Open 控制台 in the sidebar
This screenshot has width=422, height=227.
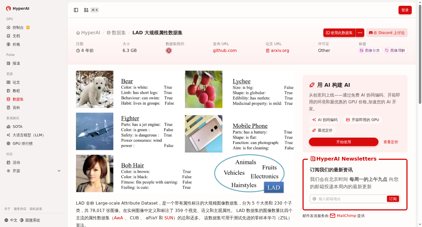[x=18, y=27]
